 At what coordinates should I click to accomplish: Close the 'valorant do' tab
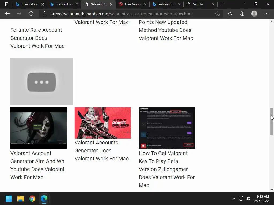click(179, 5)
